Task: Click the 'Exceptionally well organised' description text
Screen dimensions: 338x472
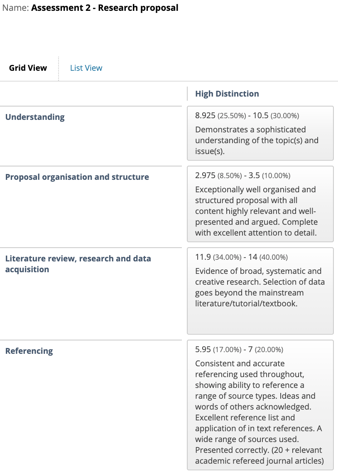Action: [x=256, y=211]
